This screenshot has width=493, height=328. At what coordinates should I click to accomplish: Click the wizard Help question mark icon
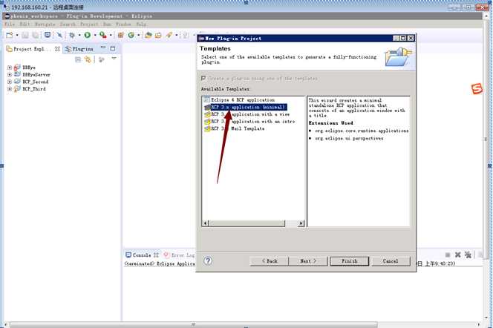(x=208, y=260)
